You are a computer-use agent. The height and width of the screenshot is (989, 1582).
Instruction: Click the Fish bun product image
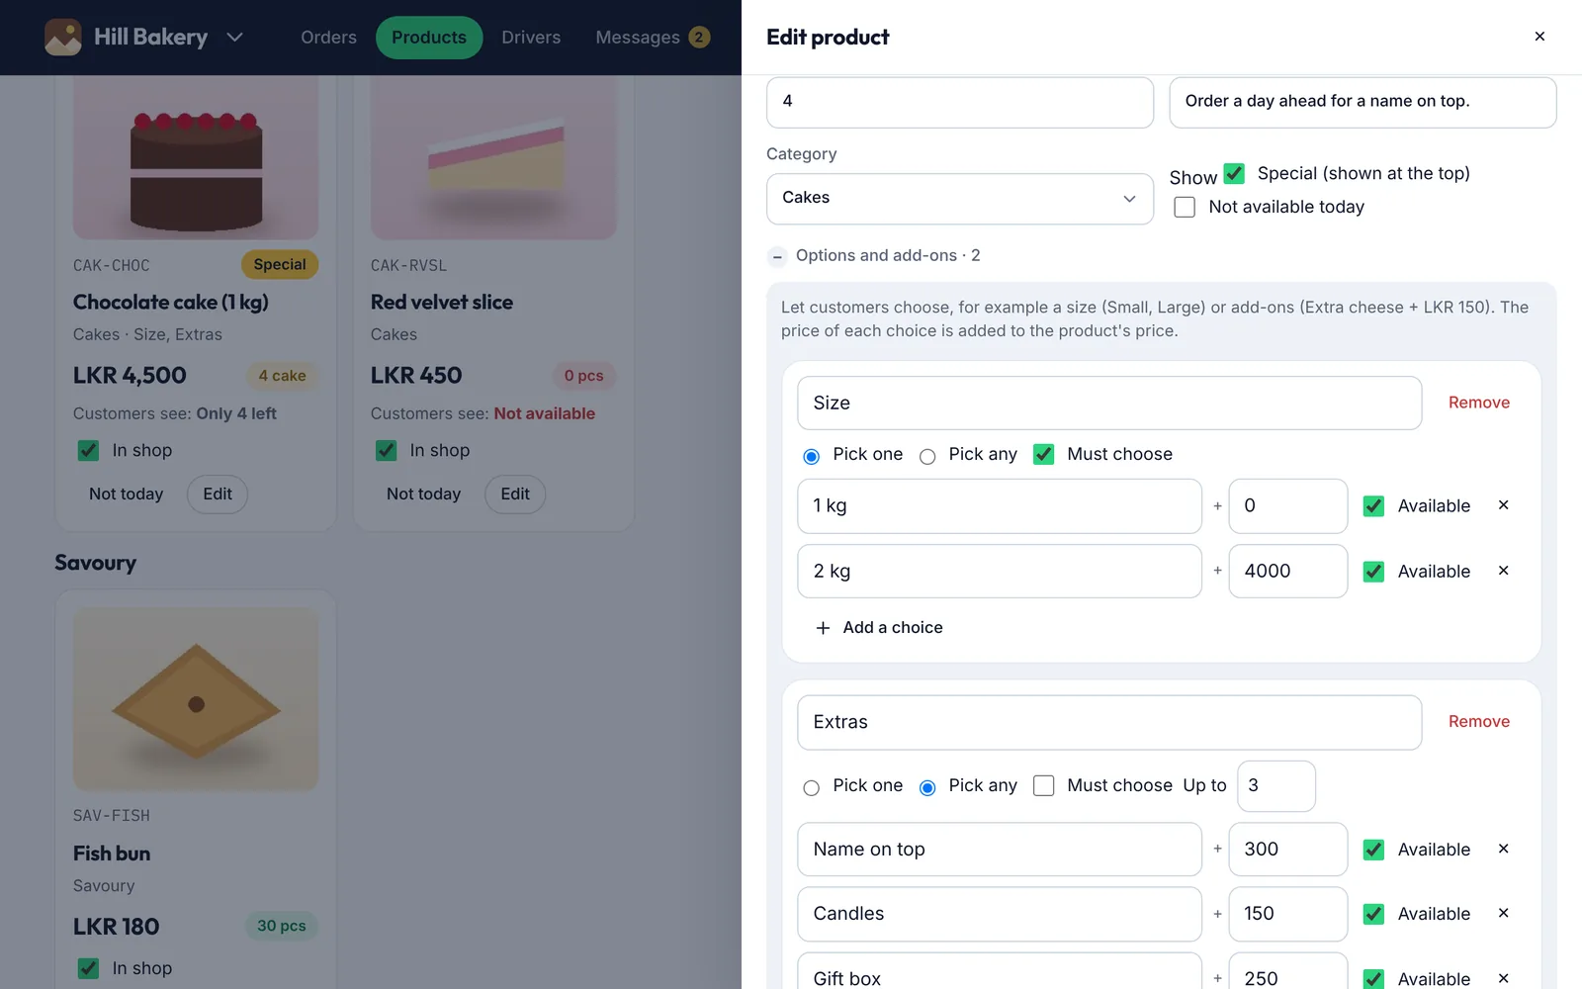click(196, 699)
